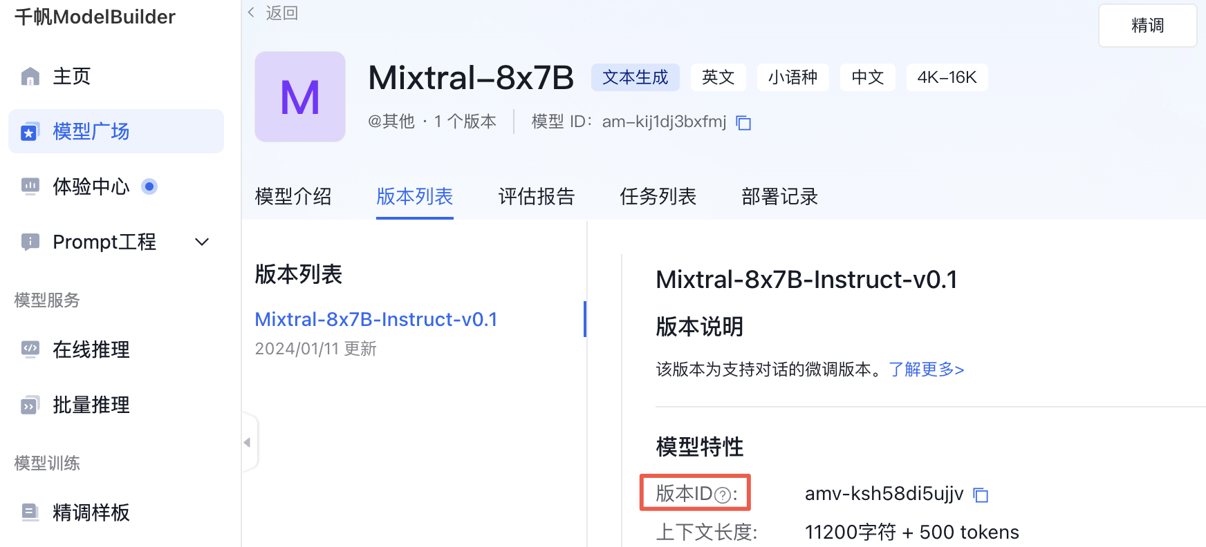The height and width of the screenshot is (547, 1206).
Task: Click the amv-ksh58di5ujjv version ID text
Action: click(884, 494)
